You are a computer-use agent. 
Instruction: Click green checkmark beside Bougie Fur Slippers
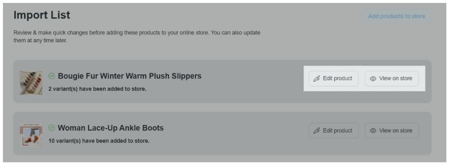click(x=52, y=76)
